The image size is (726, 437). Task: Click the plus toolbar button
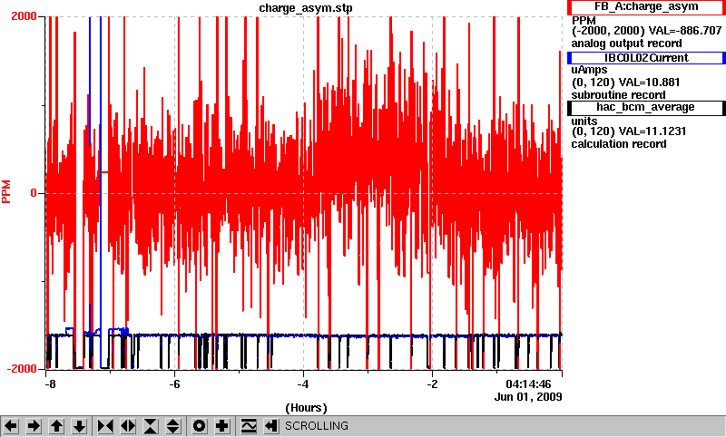221,426
